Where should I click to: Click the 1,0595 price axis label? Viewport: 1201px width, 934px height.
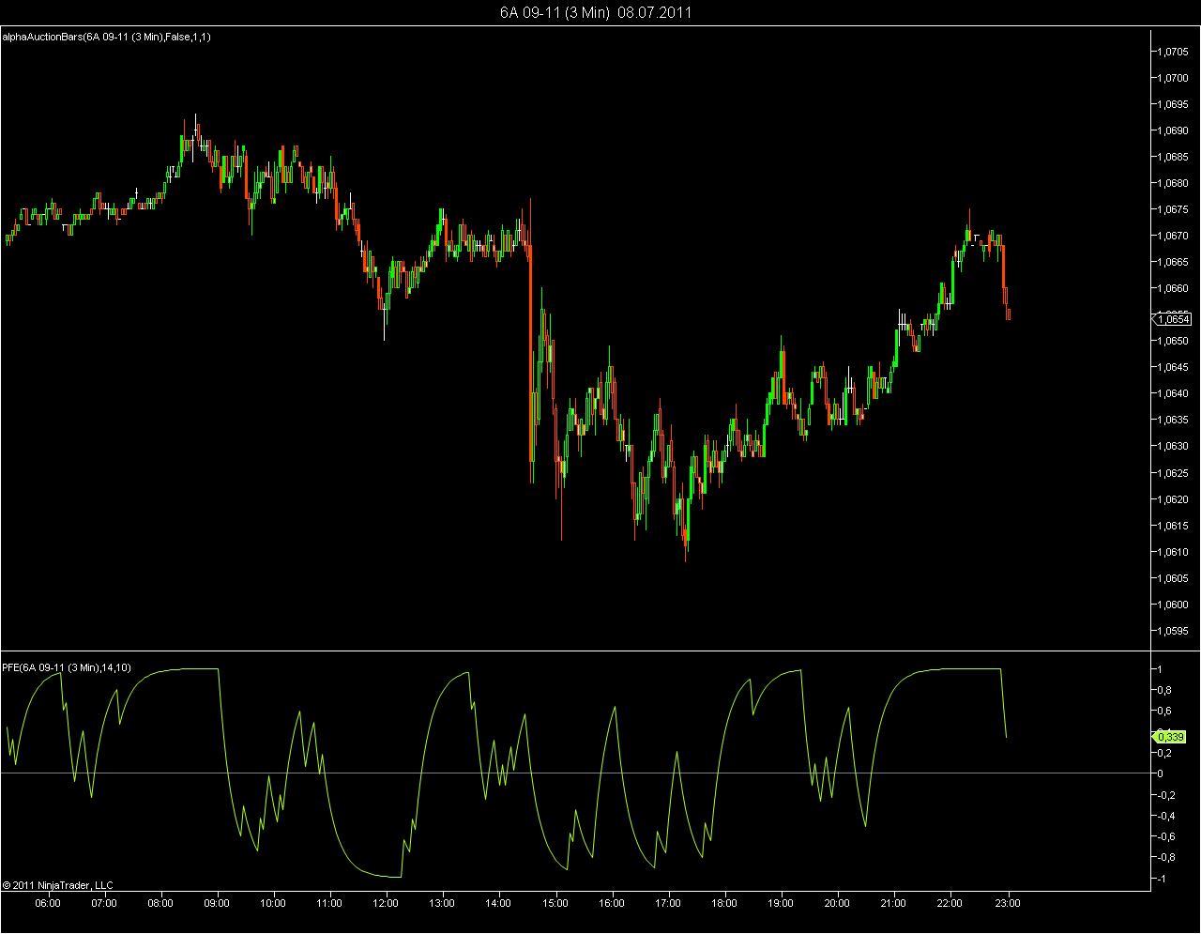pos(1174,631)
